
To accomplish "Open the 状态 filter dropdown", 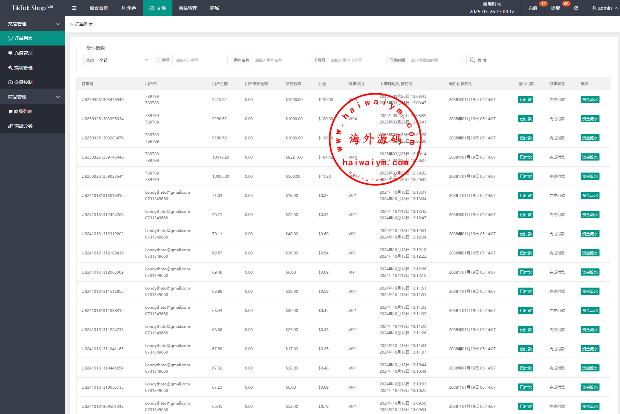I will pos(124,60).
